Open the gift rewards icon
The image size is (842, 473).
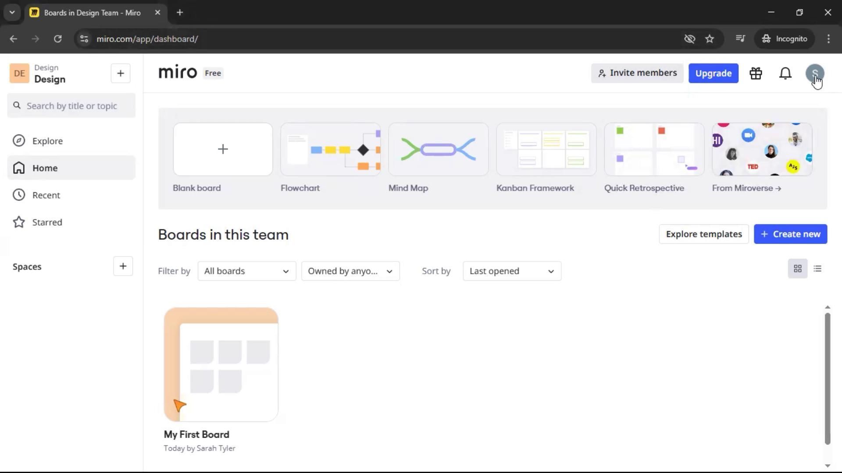[x=756, y=73]
